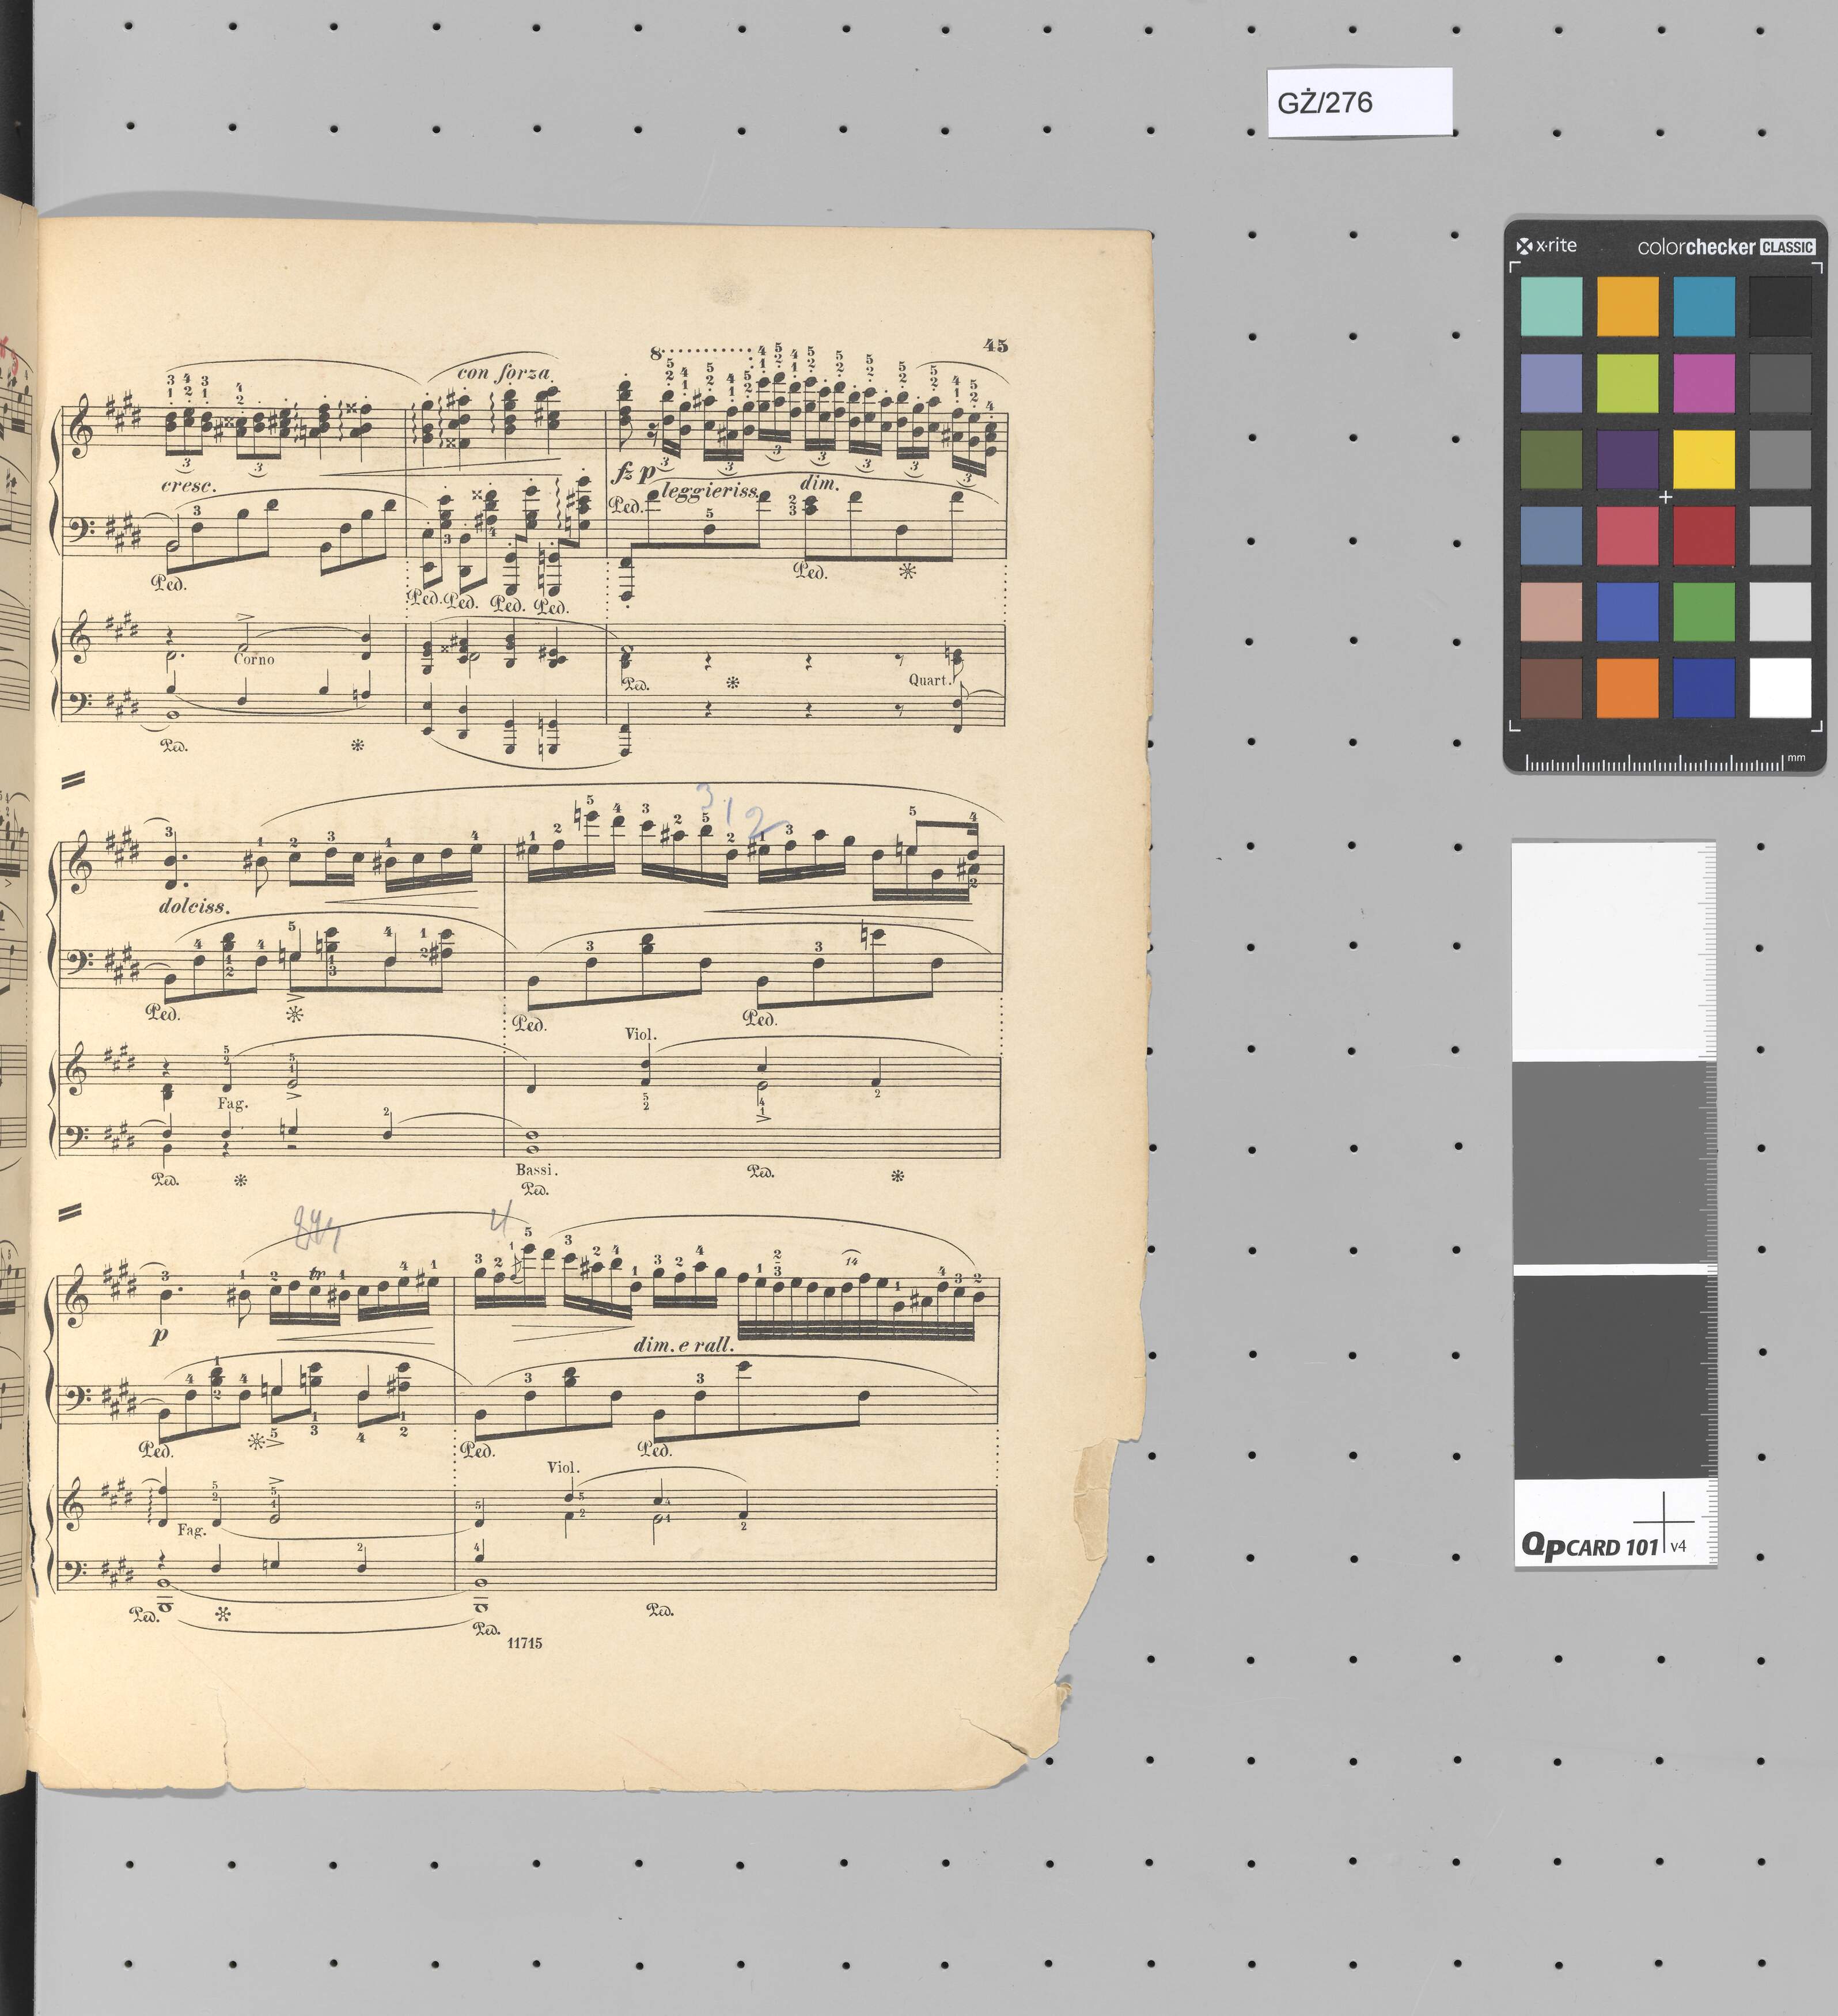Click page number 45 on the score

[x=995, y=346]
